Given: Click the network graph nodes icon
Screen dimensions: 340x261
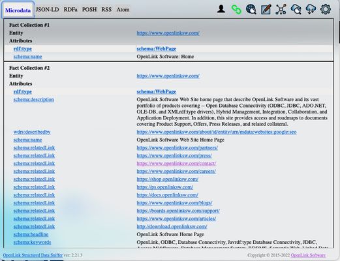Looking at the screenshot, I should point(281,10).
